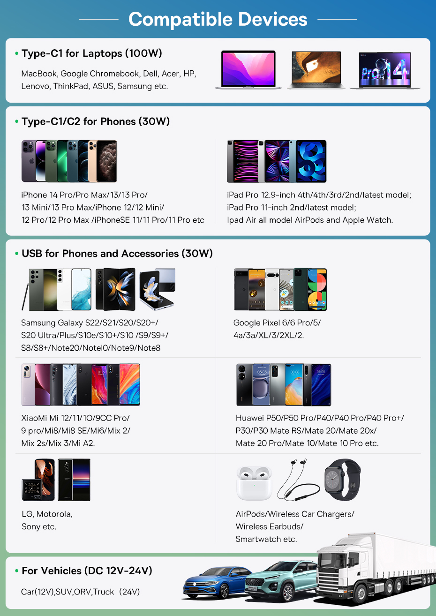
Task: Click the Google Pixel phones image
Action: 281,289
